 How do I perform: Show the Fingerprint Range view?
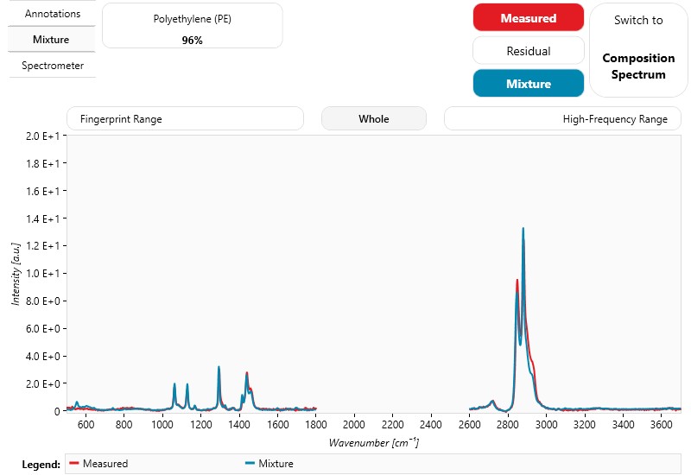[185, 119]
